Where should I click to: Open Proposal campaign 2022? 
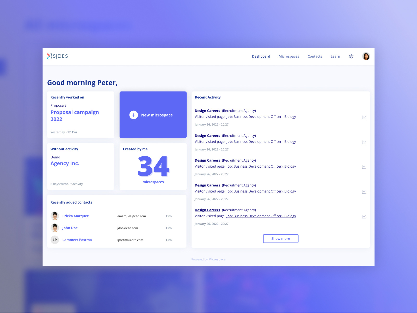click(x=75, y=115)
